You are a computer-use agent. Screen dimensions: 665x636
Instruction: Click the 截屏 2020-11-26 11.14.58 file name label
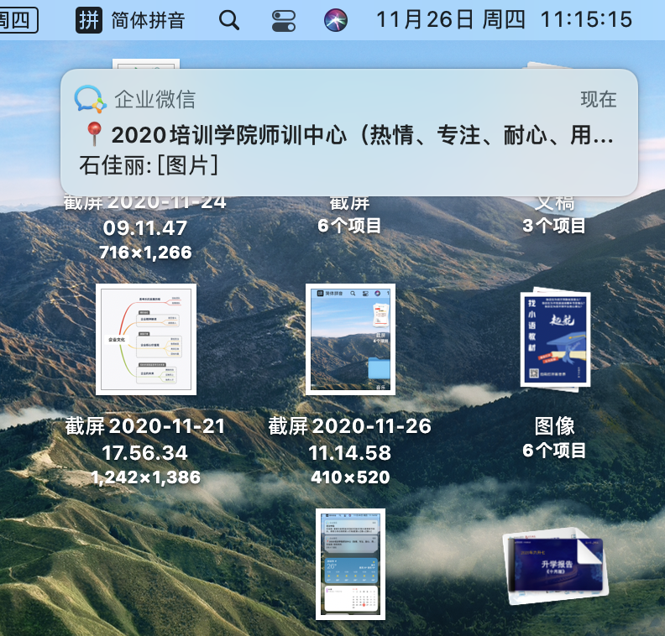(x=349, y=439)
